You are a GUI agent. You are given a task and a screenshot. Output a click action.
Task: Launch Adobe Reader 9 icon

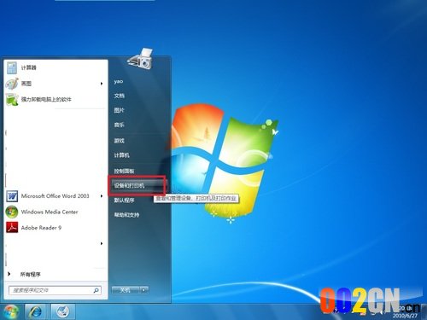tap(12, 228)
